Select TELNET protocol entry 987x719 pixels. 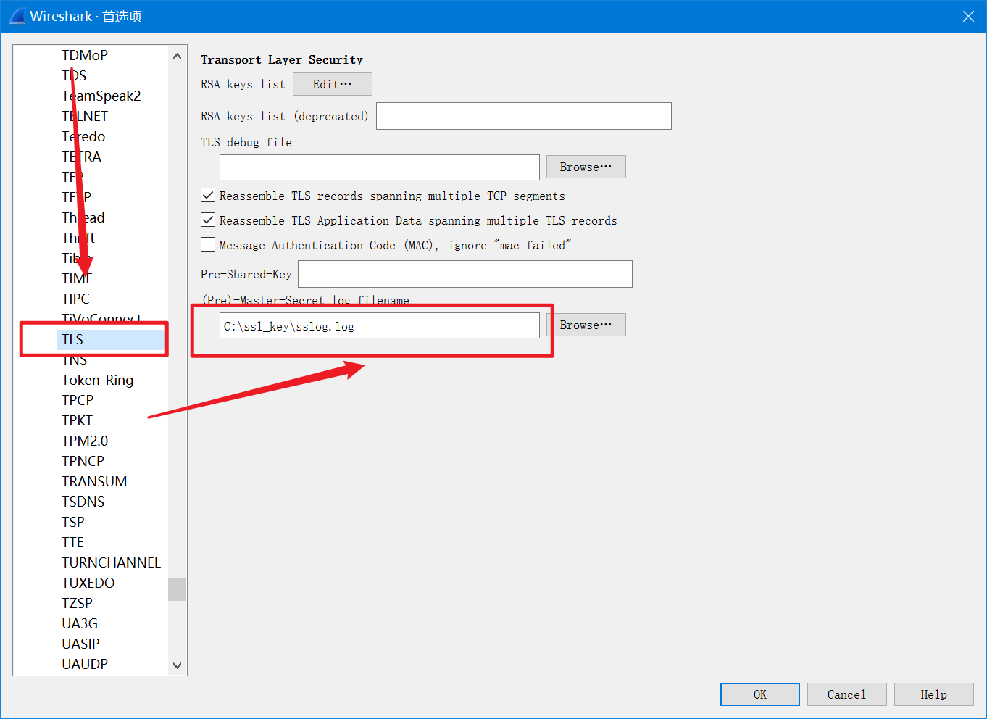coord(85,116)
